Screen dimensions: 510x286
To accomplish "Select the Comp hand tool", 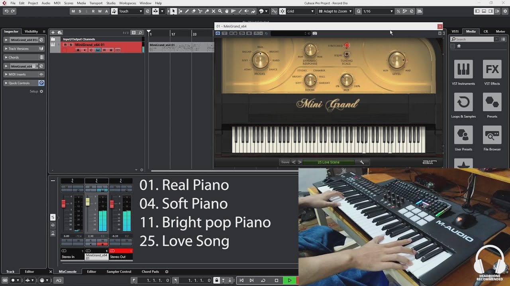I will tap(227, 11).
